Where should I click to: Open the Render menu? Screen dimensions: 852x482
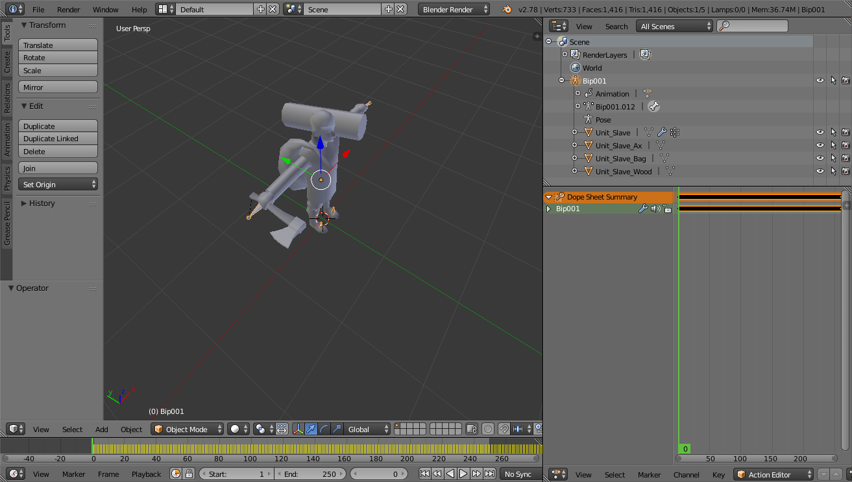[x=69, y=10]
